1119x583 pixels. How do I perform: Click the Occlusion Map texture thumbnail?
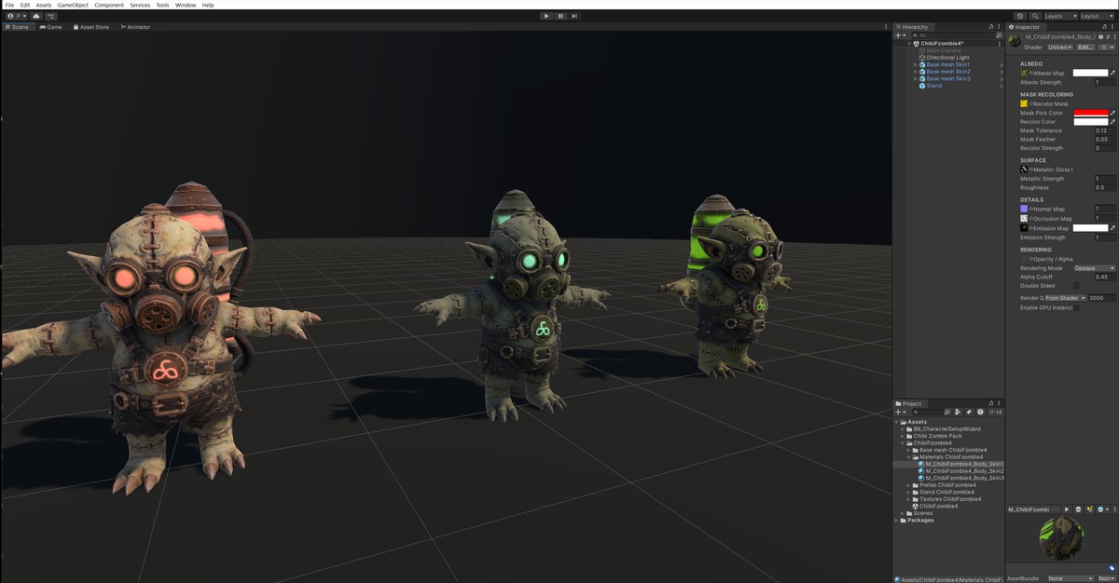(1024, 218)
